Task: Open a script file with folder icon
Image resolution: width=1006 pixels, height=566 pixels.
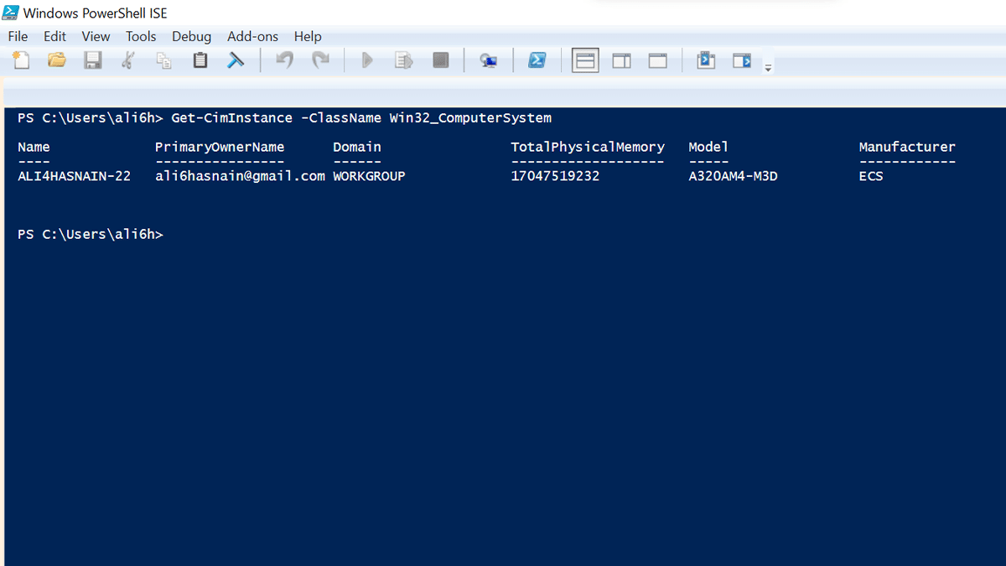Action: (x=57, y=60)
